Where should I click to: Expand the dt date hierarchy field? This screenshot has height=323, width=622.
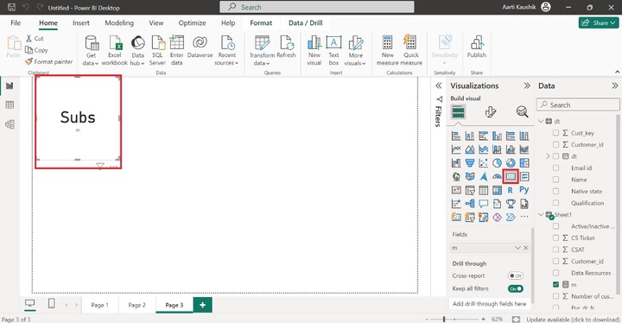coord(549,156)
